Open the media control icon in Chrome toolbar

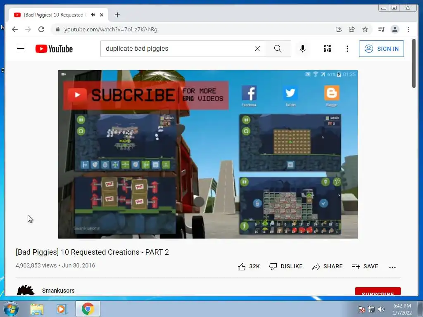pos(381,29)
